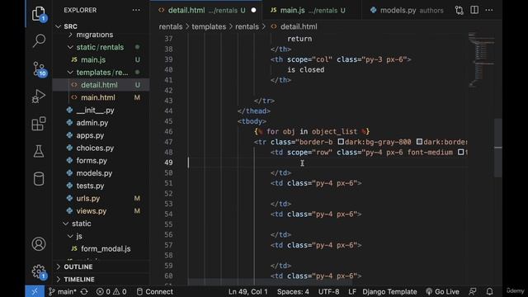This screenshot has height=297, width=528.
Task: Show warnings count in status bar
Action: click(x=120, y=291)
